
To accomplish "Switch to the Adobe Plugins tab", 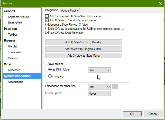I will pyautogui.click(x=70, y=10).
